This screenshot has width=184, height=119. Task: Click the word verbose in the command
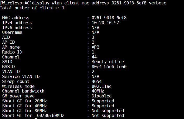157,3
